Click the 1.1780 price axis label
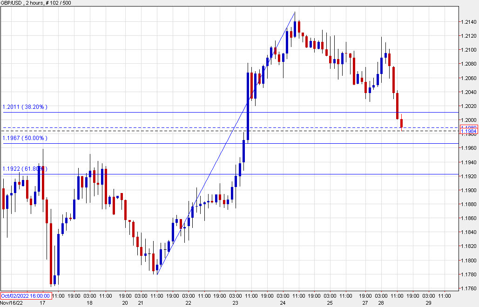The width and height of the screenshot is (479, 307). 469,274
